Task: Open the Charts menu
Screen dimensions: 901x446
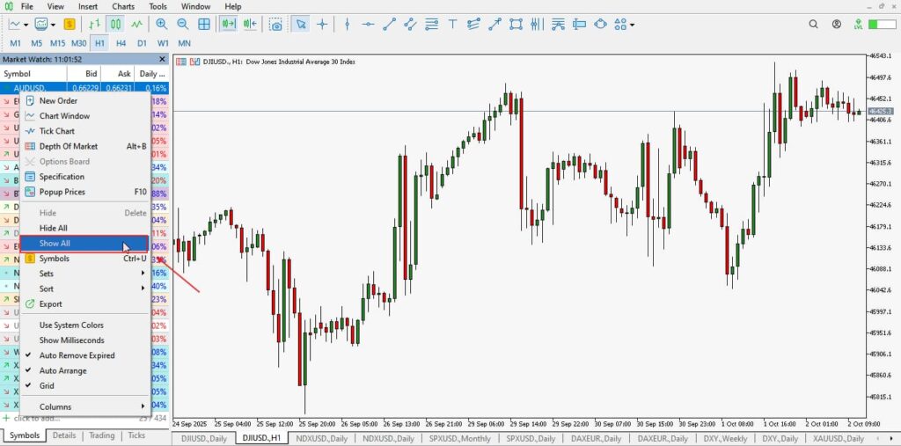Action: [x=123, y=6]
